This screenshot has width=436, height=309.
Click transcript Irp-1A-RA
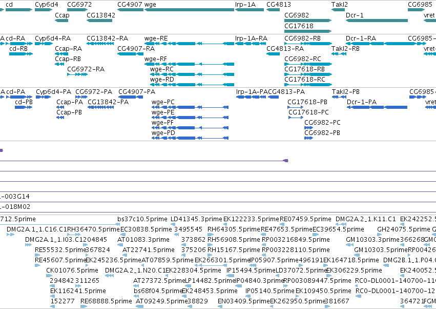(x=250, y=44)
